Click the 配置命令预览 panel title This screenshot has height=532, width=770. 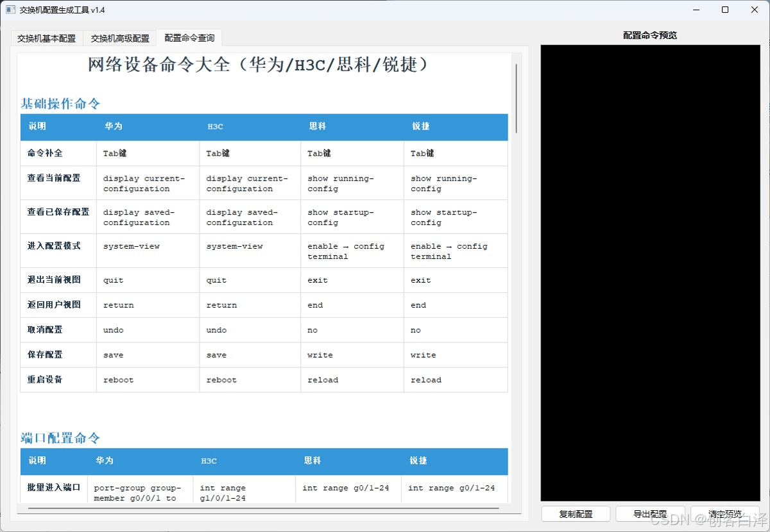point(650,35)
